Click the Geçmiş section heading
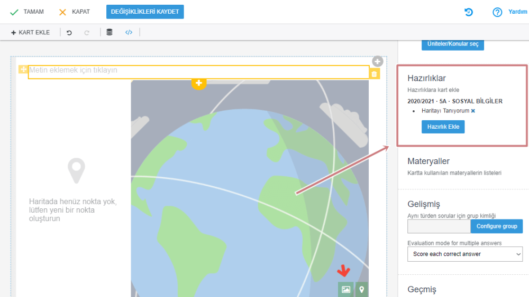This screenshot has width=529, height=297. click(x=422, y=289)
